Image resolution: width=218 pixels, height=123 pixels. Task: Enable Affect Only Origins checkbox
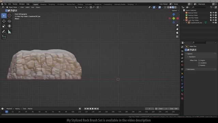click(199, 60)
